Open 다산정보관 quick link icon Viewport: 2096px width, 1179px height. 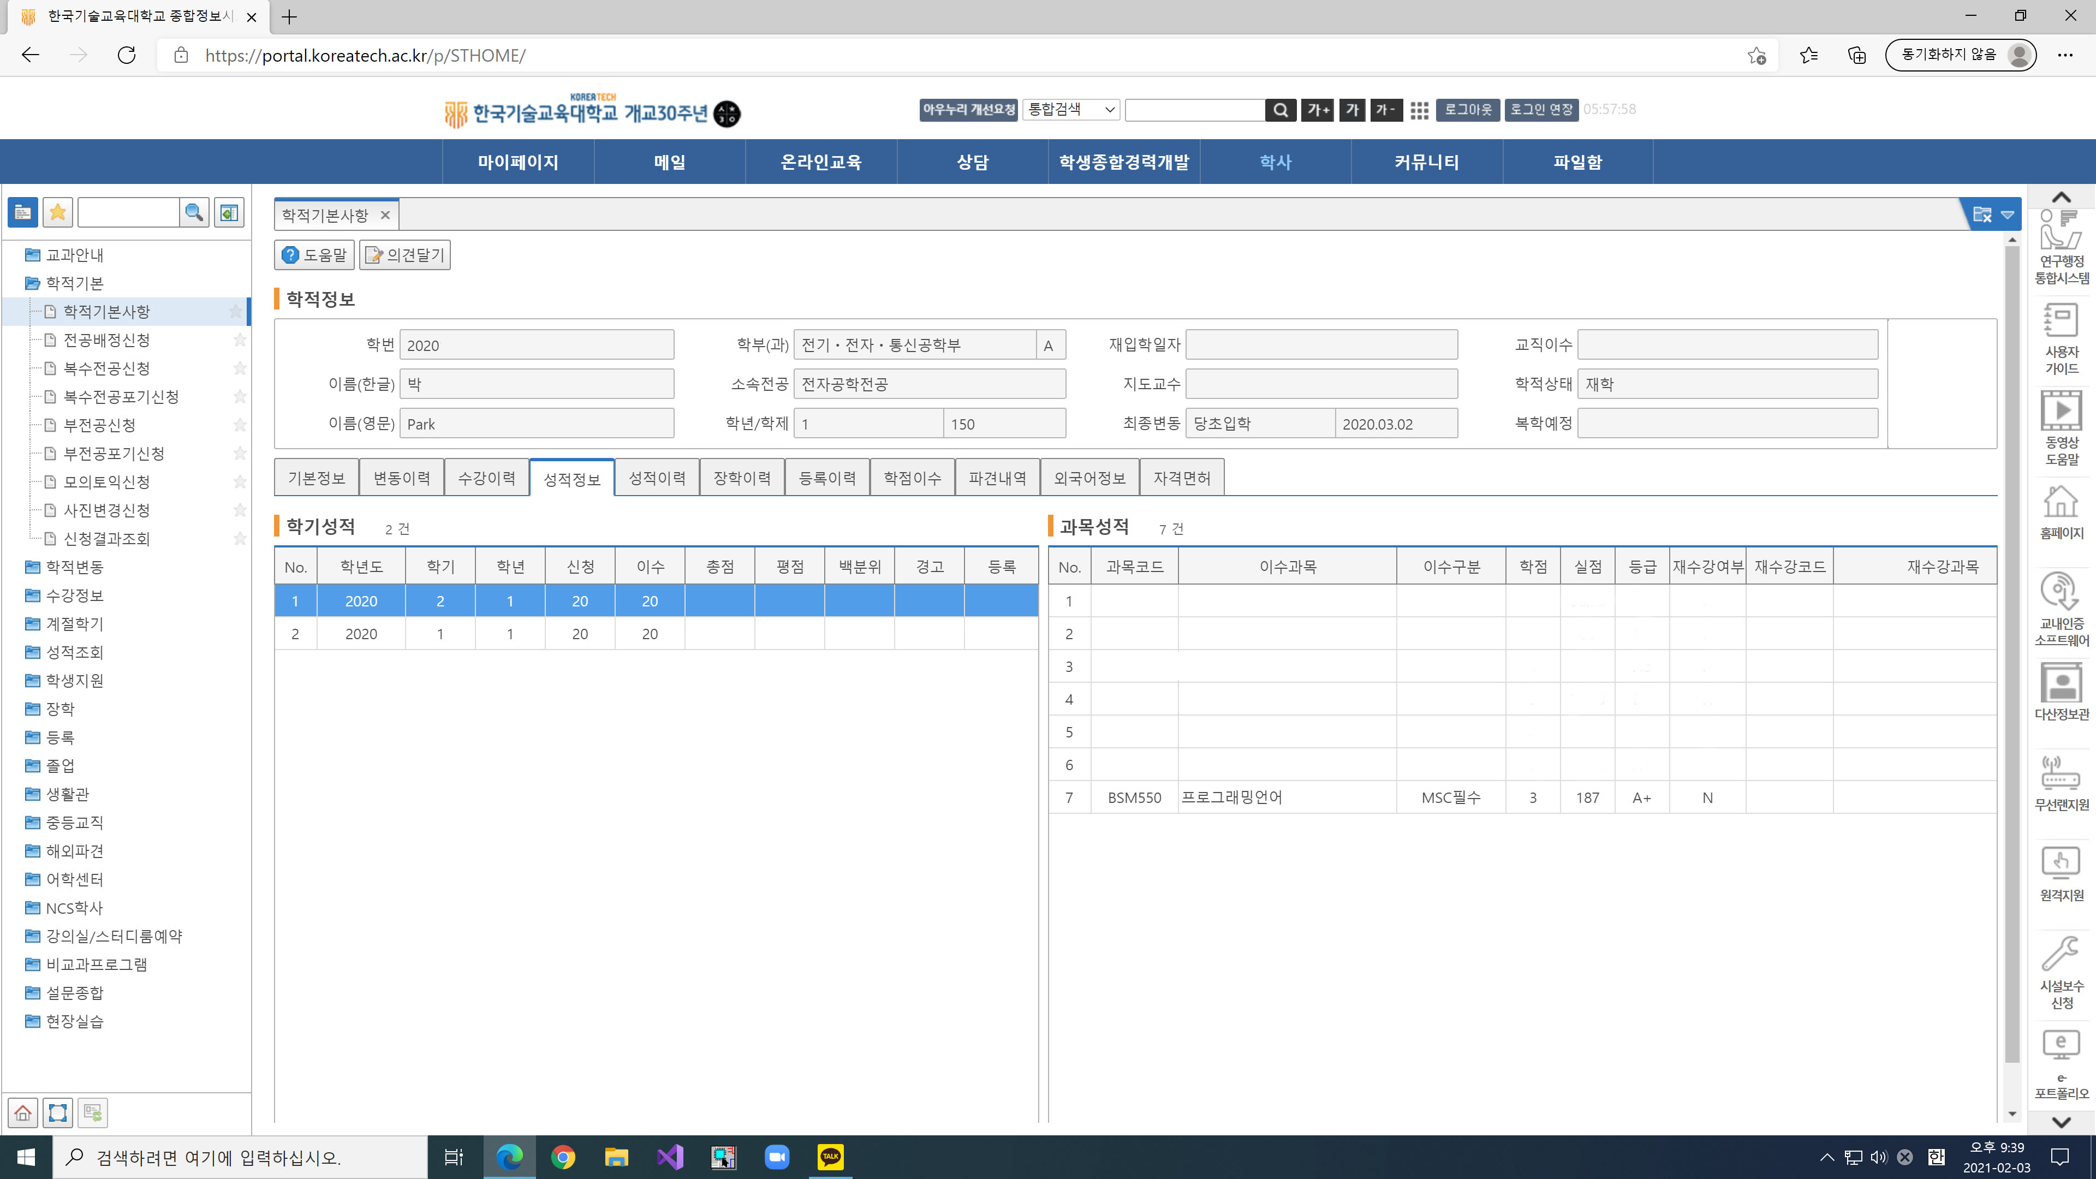click(x=2061, y=692)
